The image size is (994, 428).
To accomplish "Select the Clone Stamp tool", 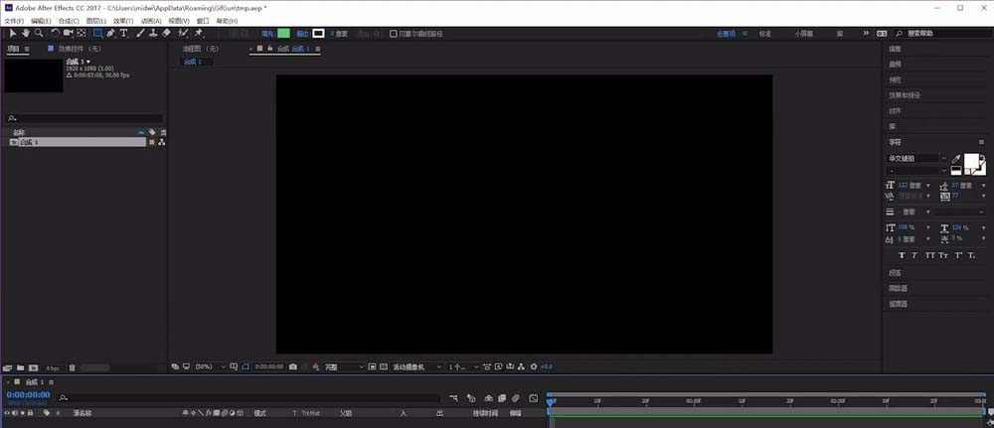I will (x=153, y=33).
